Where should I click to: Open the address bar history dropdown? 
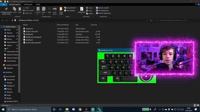click(x=147, y=20)
